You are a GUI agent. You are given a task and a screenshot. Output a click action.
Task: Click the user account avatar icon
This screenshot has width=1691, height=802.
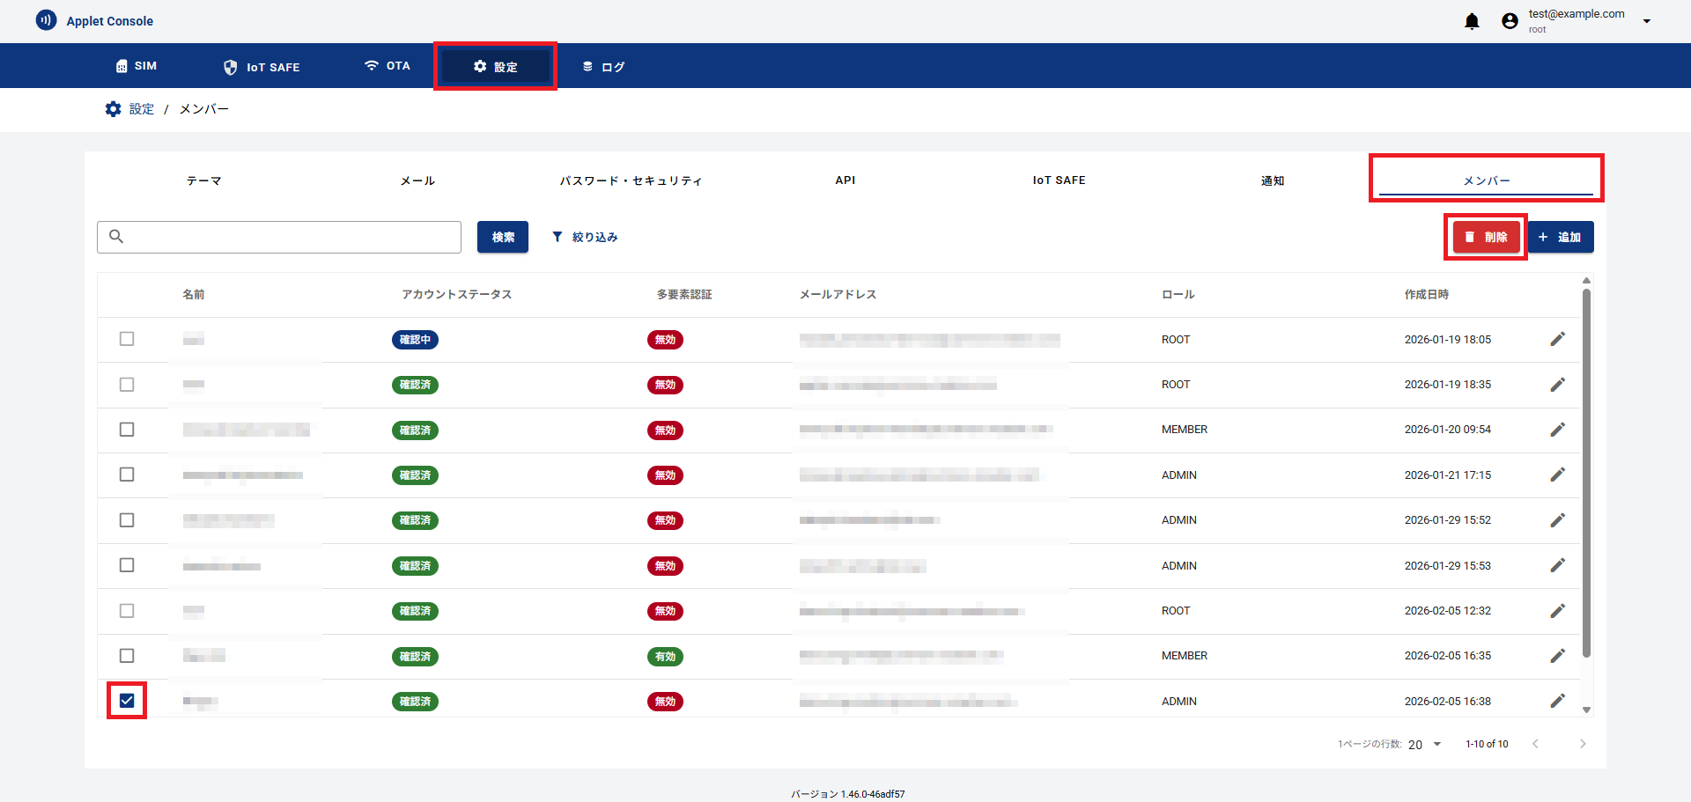tap(1510, 21)
